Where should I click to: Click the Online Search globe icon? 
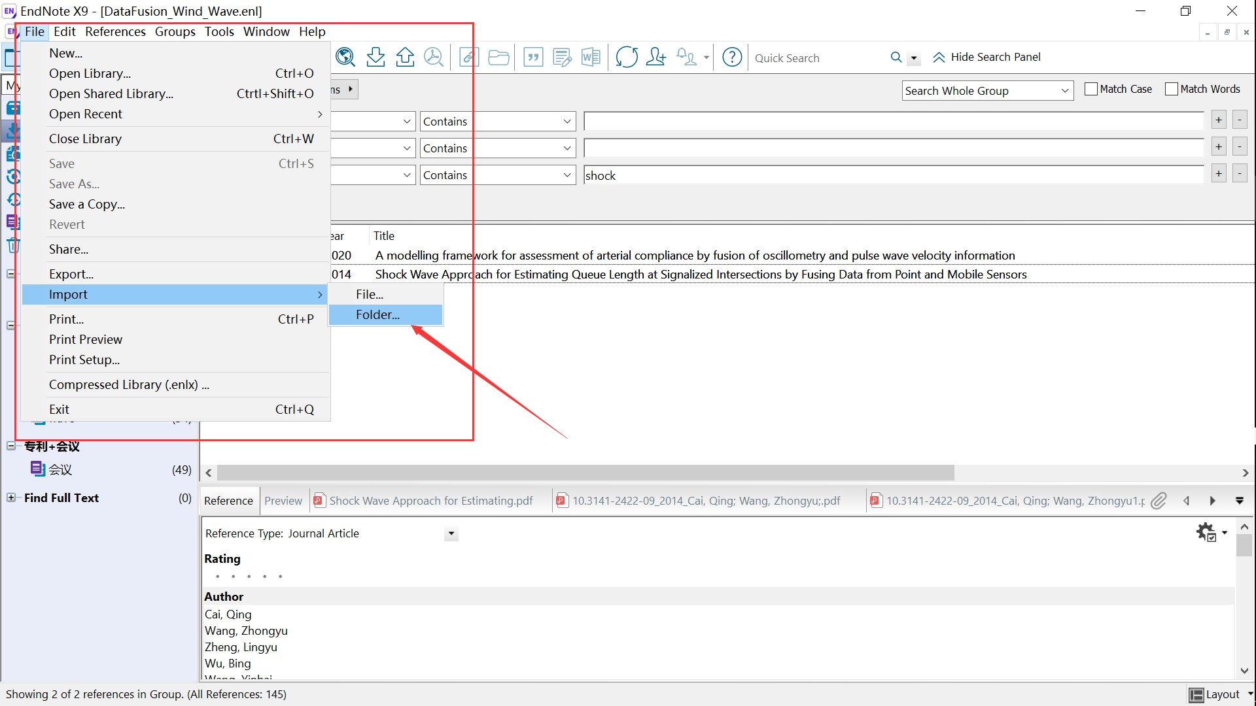(x=345, y=58)
